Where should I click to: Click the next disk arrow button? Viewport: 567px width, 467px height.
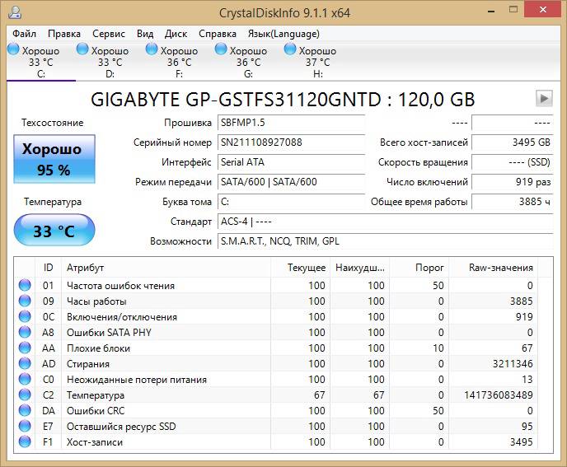click(x=543, y=99)
